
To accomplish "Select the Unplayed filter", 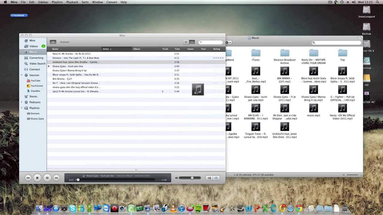I will pyautogui.click(x=64, y=42).
